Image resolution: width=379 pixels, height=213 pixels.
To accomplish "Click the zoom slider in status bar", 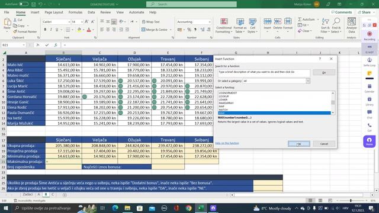I will [351, 201].
